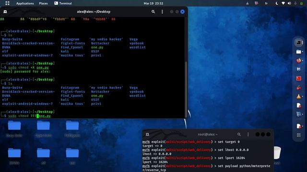
Task: Open the elf desktop folder
Action: tap(43, 156)
